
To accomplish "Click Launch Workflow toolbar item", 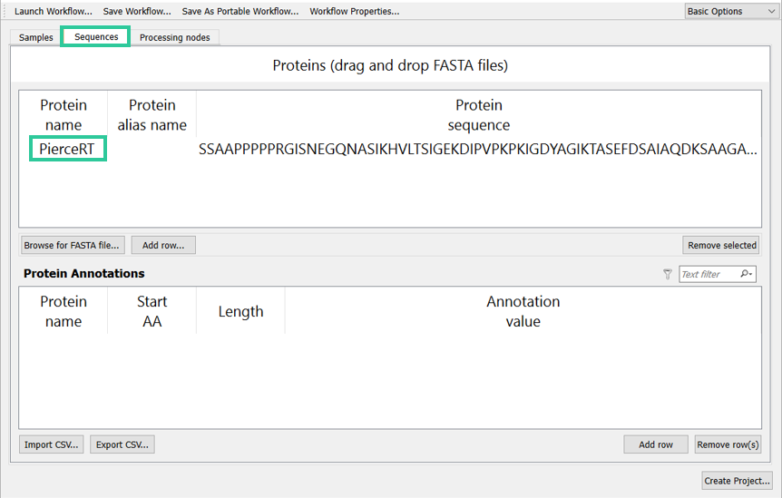I will point(54,12).
